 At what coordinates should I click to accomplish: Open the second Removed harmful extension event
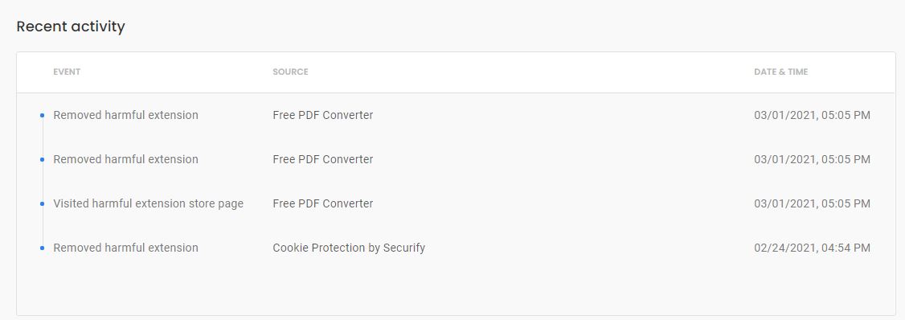126,159
